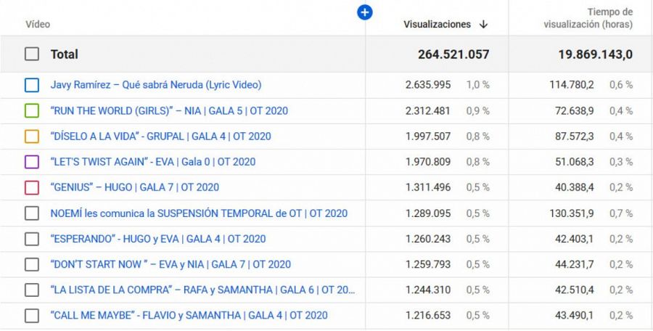The width and height of the screenshot is (653, 331).
Task: Click the Vídeo column header
Action: (38, 25)
